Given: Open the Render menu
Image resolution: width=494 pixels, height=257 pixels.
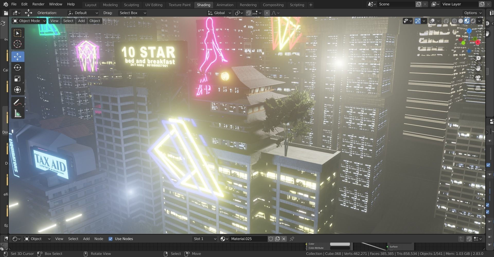Looking at the screenshot, I should click(x=38, y=4).
